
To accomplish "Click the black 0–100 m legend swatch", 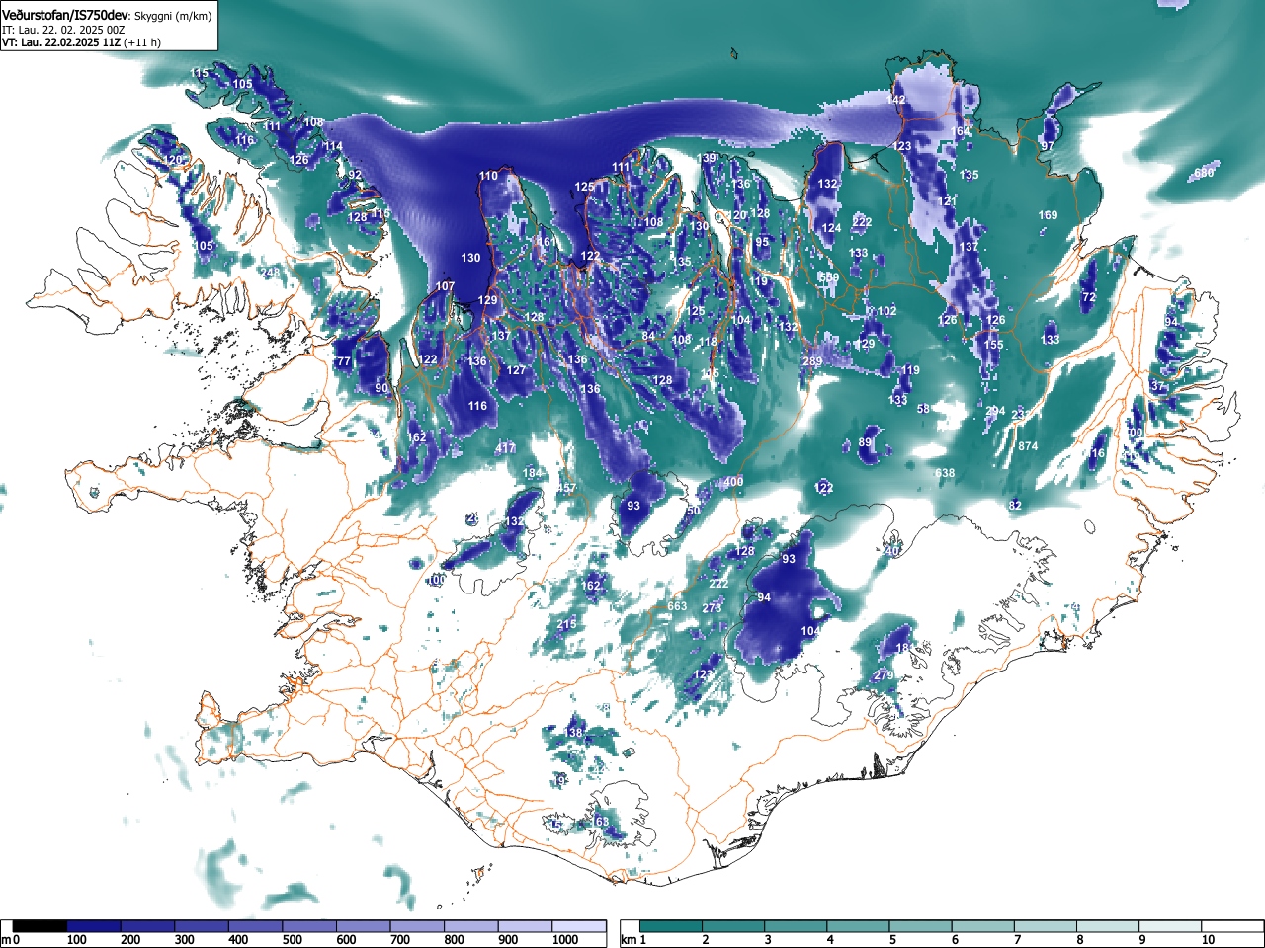I will coord(40,926).
